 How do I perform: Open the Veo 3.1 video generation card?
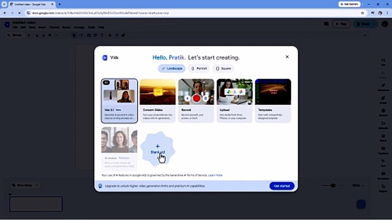point(119,101)
